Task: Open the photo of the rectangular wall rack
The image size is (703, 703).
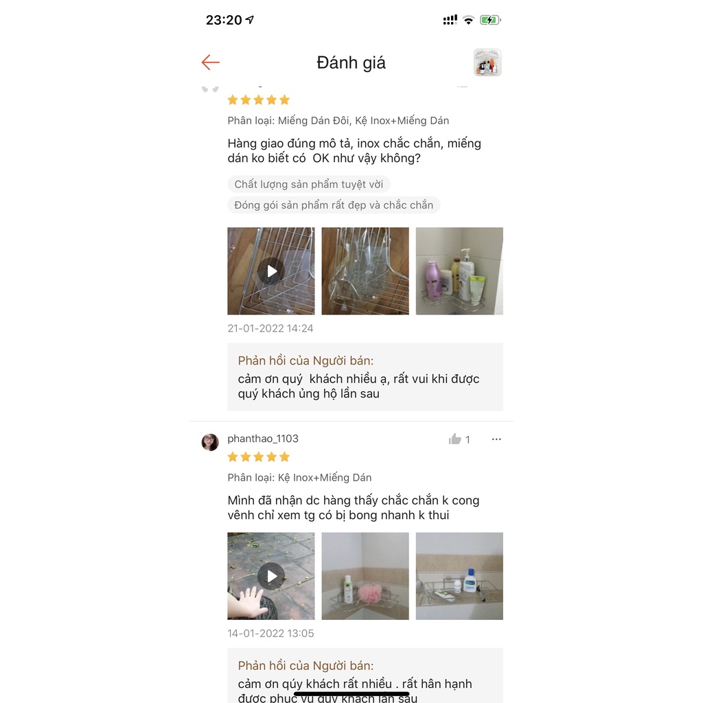Action: point(459,576)
